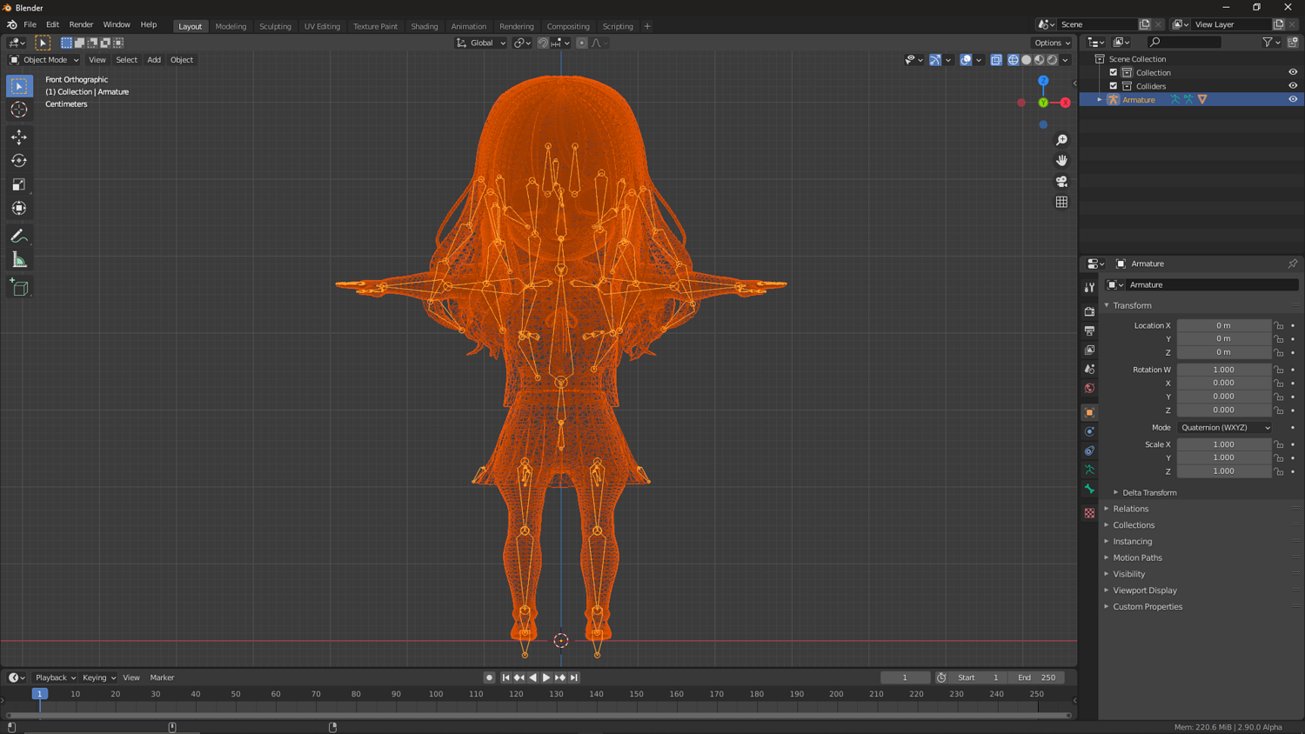1305x734 pixels.
Task: Click the timeline horizontal scrollbar
Action: point(538,716)
